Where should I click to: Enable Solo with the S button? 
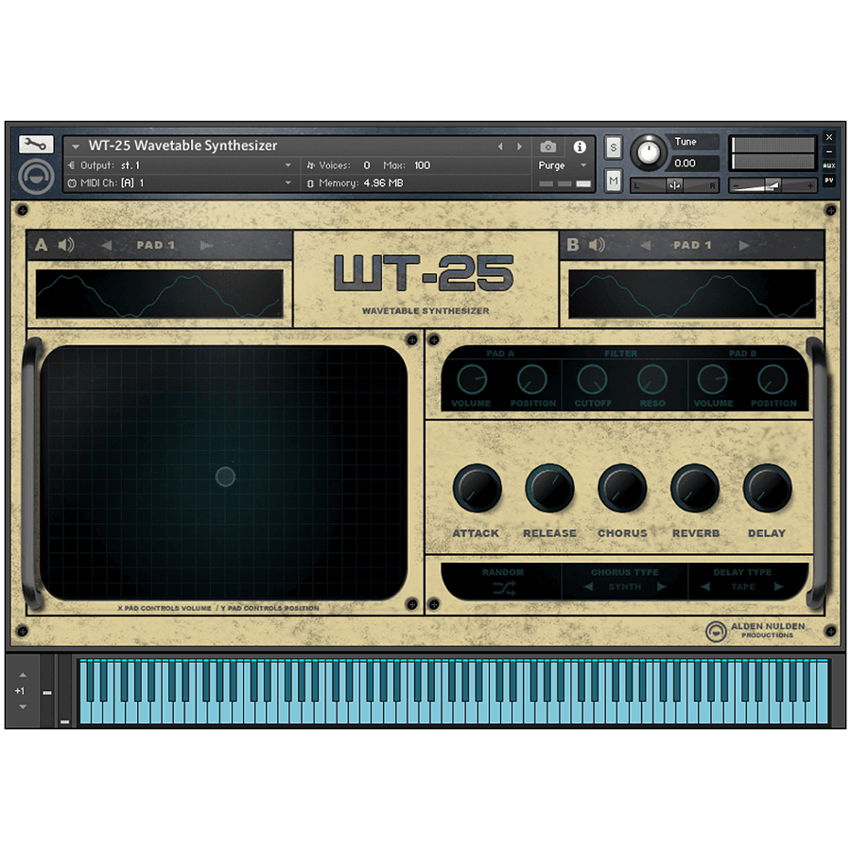pos(613,148)
